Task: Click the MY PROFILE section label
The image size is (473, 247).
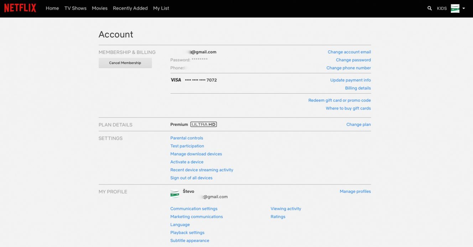Action: click(113, 192)
